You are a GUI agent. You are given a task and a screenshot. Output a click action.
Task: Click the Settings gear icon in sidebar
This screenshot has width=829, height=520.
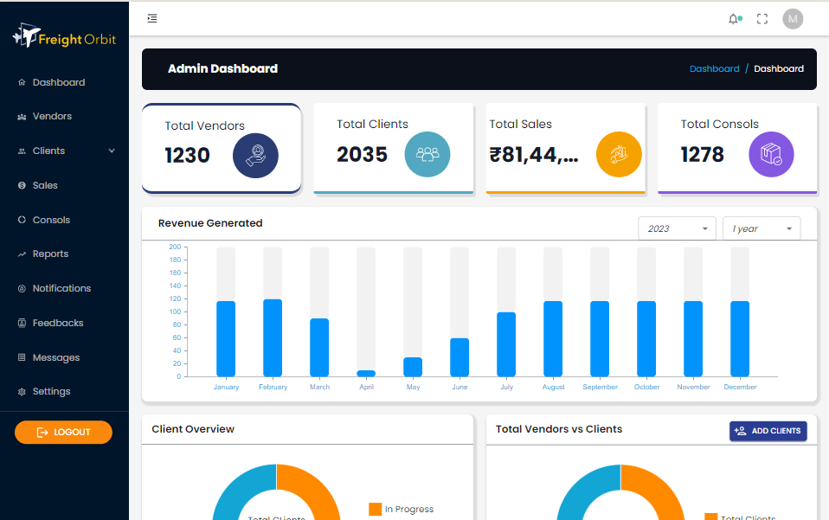pyautogui.click(x=22, y=392)
